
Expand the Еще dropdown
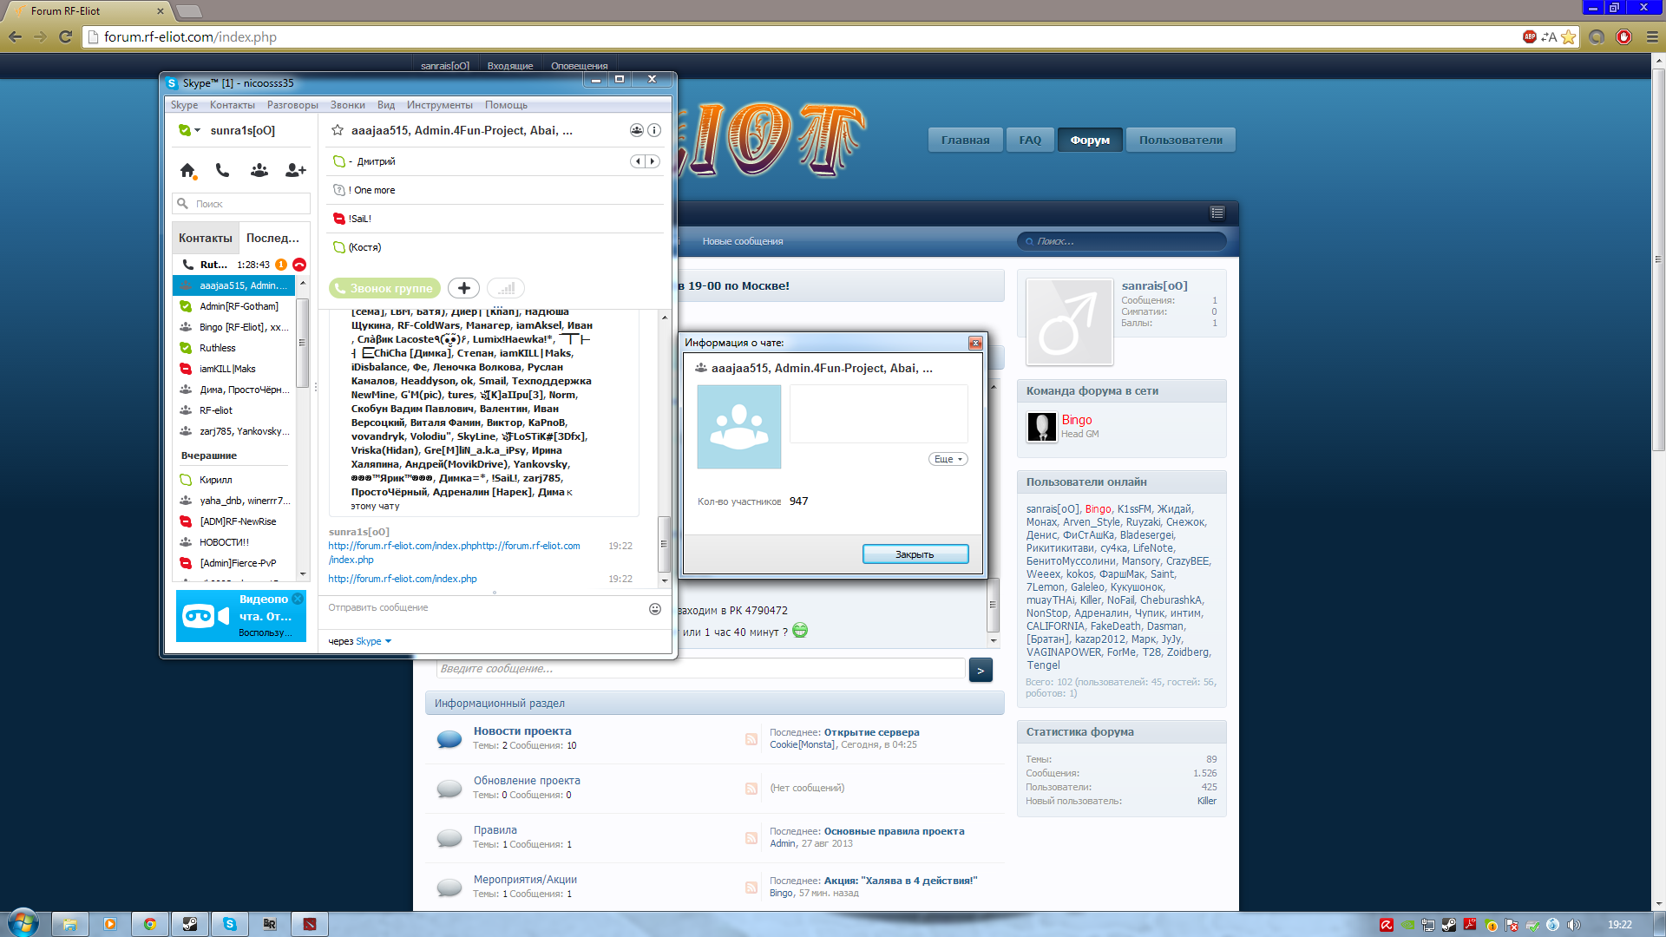(x=948, y=459)
